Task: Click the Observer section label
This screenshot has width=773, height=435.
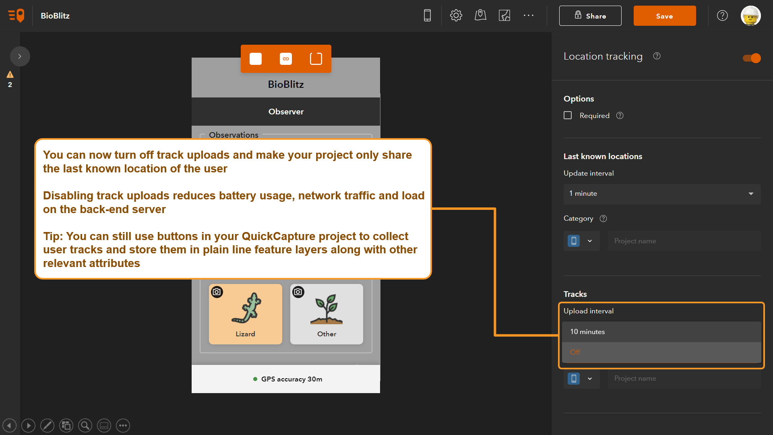Action: 286,112
